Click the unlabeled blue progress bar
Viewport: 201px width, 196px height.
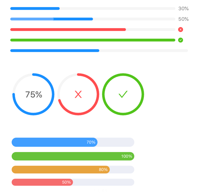99,51
